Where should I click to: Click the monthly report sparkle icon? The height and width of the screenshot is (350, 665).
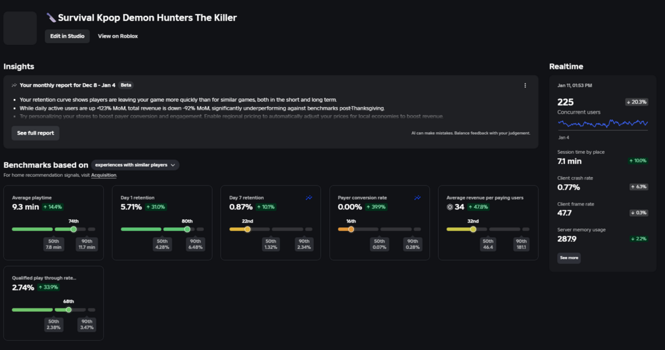(15, 85)
